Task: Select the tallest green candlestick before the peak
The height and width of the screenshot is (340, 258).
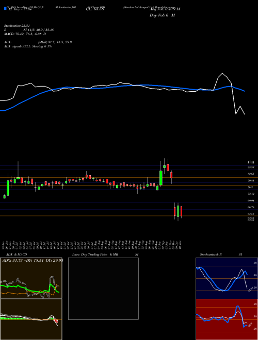Action: click(x=161, y=178)
